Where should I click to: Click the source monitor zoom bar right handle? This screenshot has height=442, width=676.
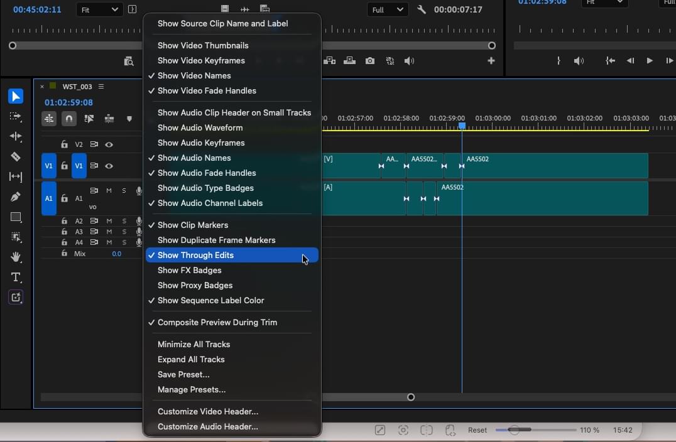pos(491,46)
